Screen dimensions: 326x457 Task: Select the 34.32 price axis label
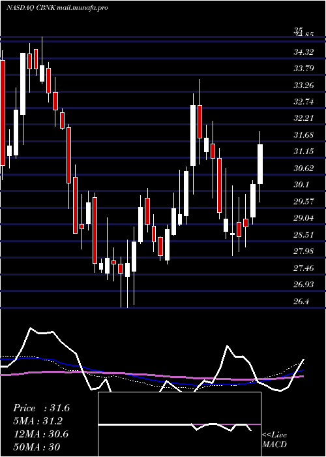click(304, 52)
